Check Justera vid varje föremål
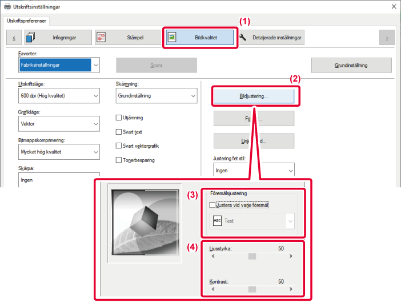 click(x=213, y=204)
